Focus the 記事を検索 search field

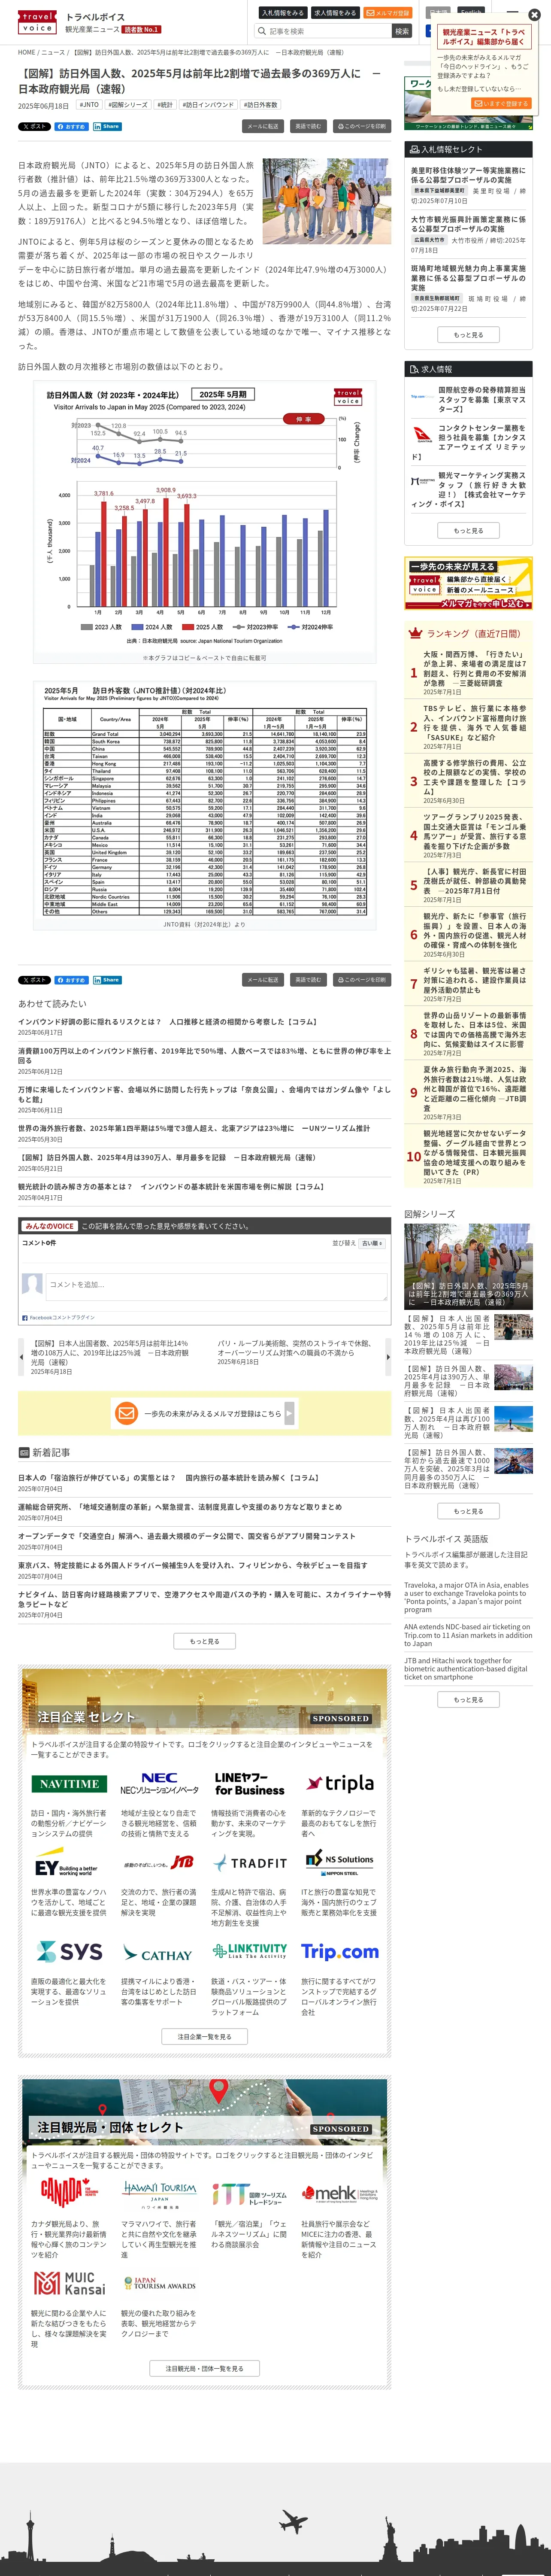pyautogui.click(x=324, y=31)
